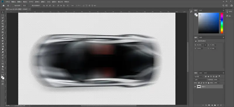Select the Rectangular Marquee tool
Image resolution: width=234 pixels, height=107 pixels.
pyautogui.click(x=3, y=15)
